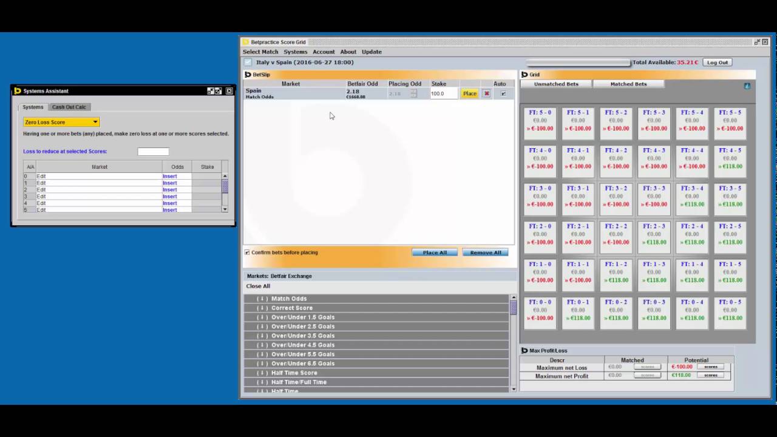The width and height of the screenshot is (777, 437).
Task: Click the Grid panel logo icon
Action: tap(524, 75)
